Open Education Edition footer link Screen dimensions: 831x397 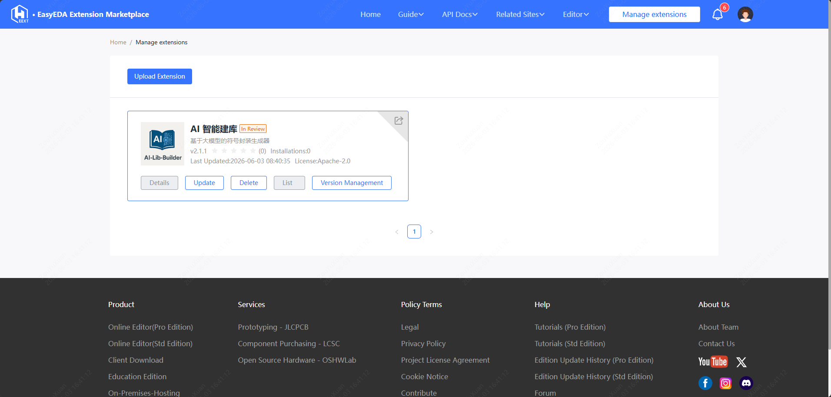coord(137,377)
